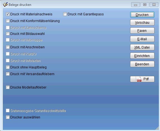Uncheck Druck mit Materialnachweis checkbox
The width and height of the screenshot is (160, 131).
pos(8,14)
